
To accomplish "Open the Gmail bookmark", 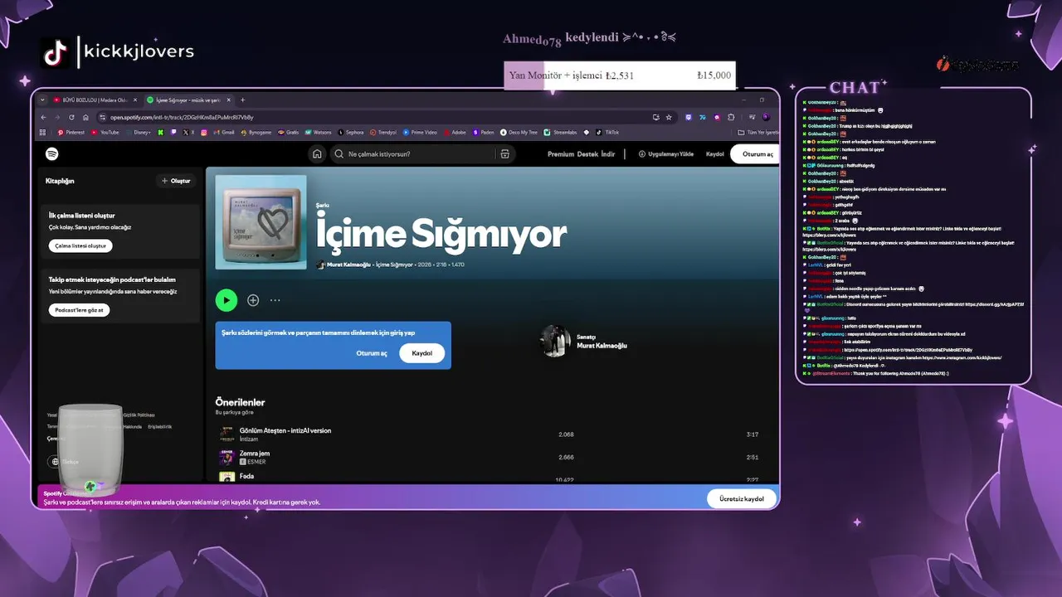I will point(224,132).
